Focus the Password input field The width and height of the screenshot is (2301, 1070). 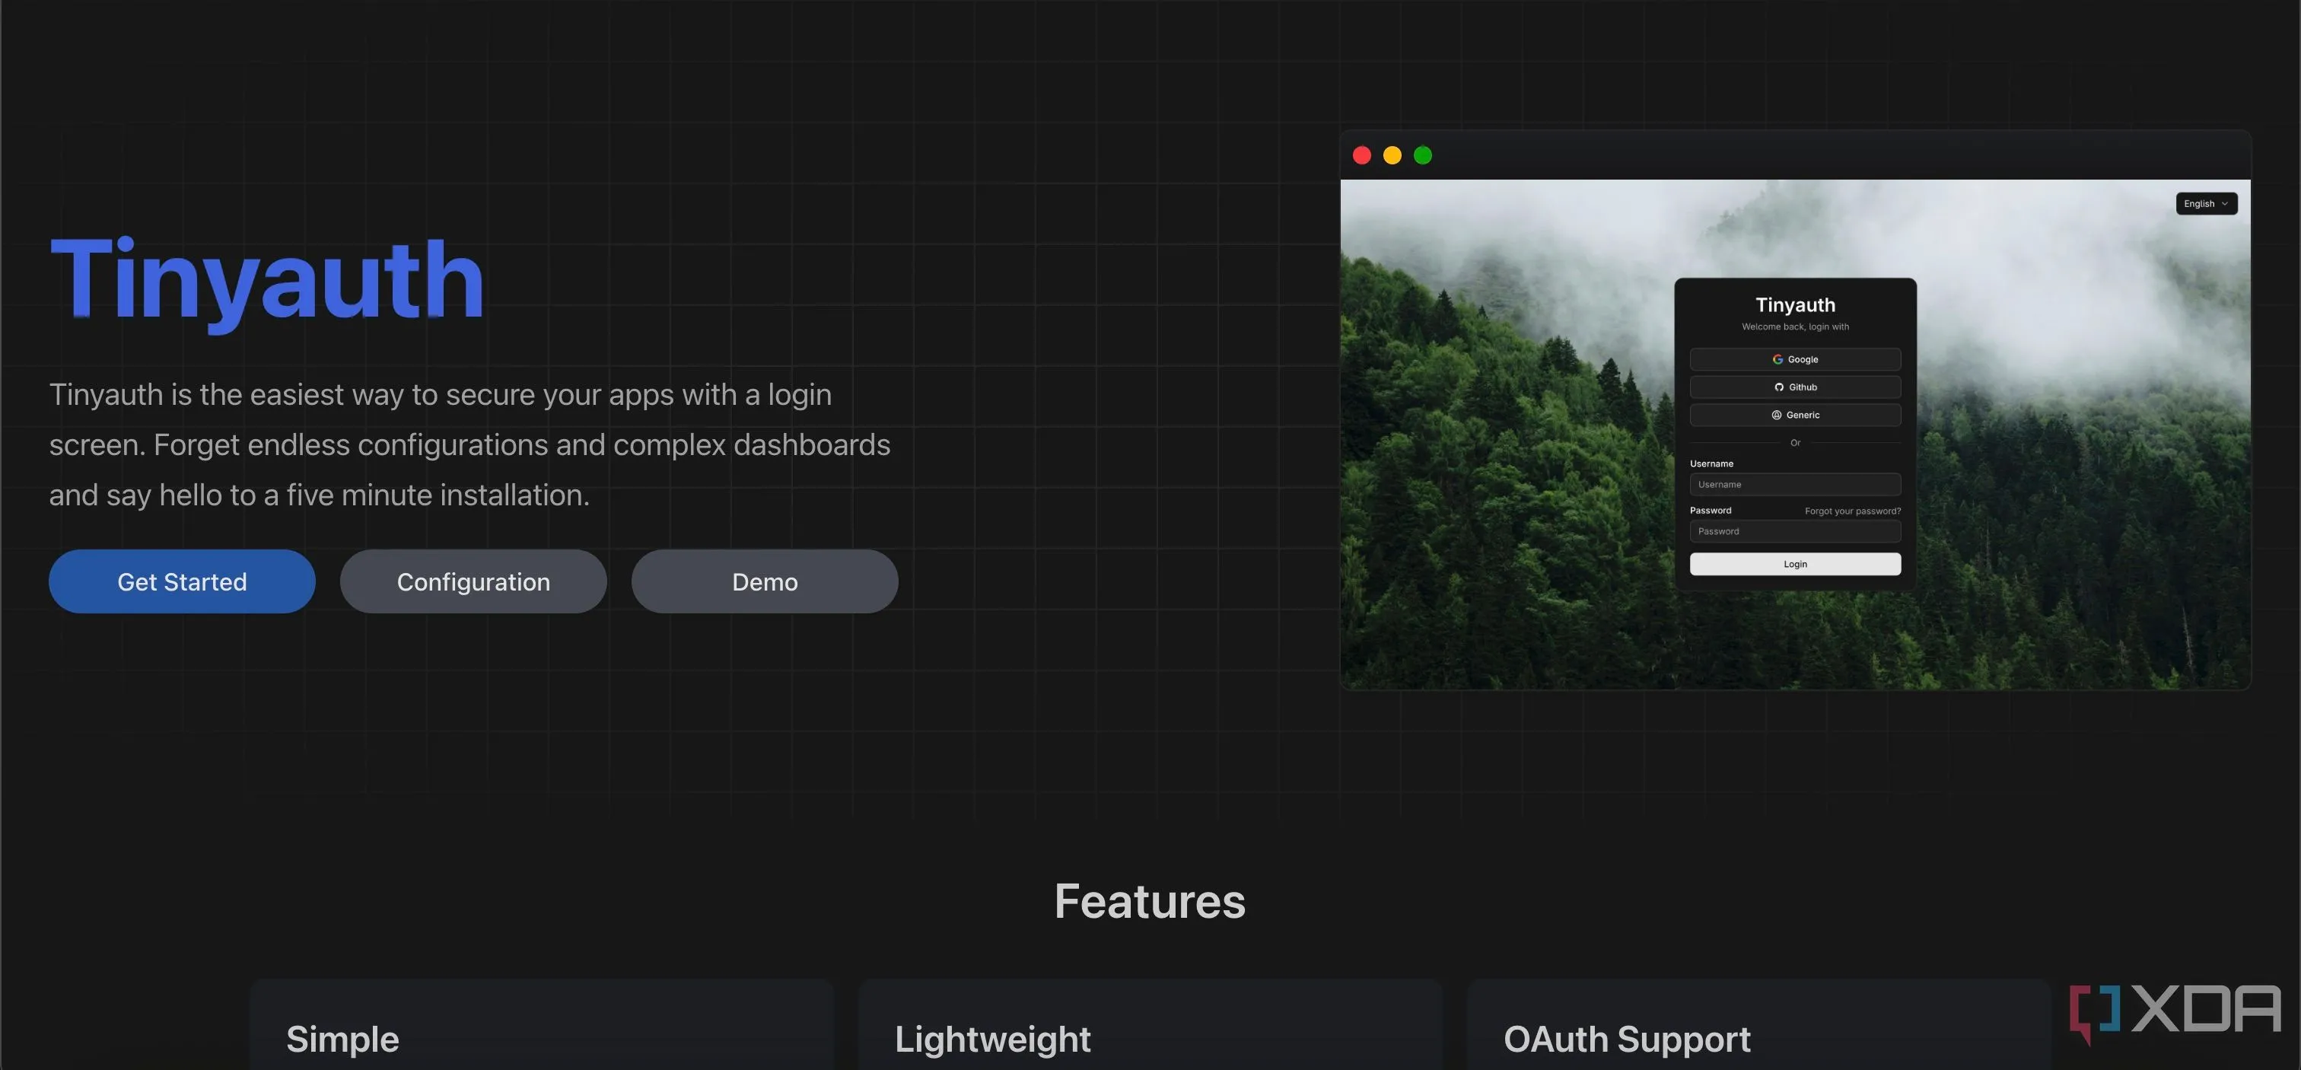(x=1796, y=531)
